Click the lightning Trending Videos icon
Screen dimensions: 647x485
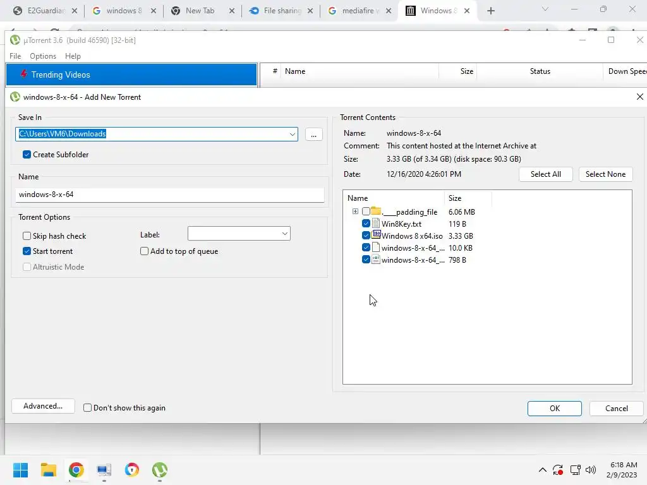click(23, 75)
